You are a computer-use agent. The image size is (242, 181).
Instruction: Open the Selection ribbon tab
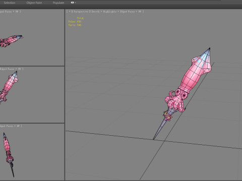[10, 3]
